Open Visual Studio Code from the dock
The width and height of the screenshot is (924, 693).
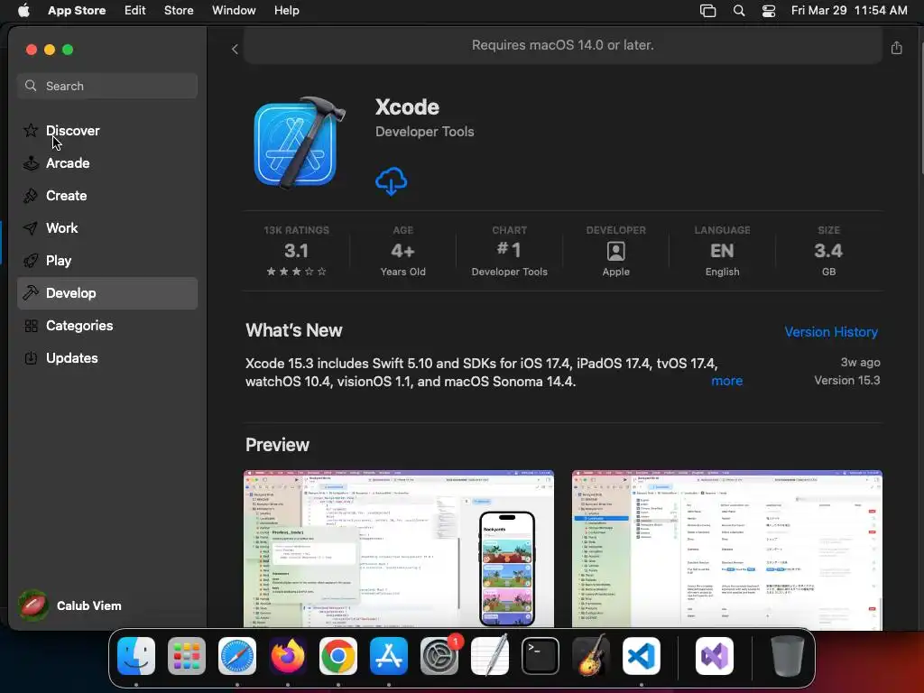click(642, 656)
